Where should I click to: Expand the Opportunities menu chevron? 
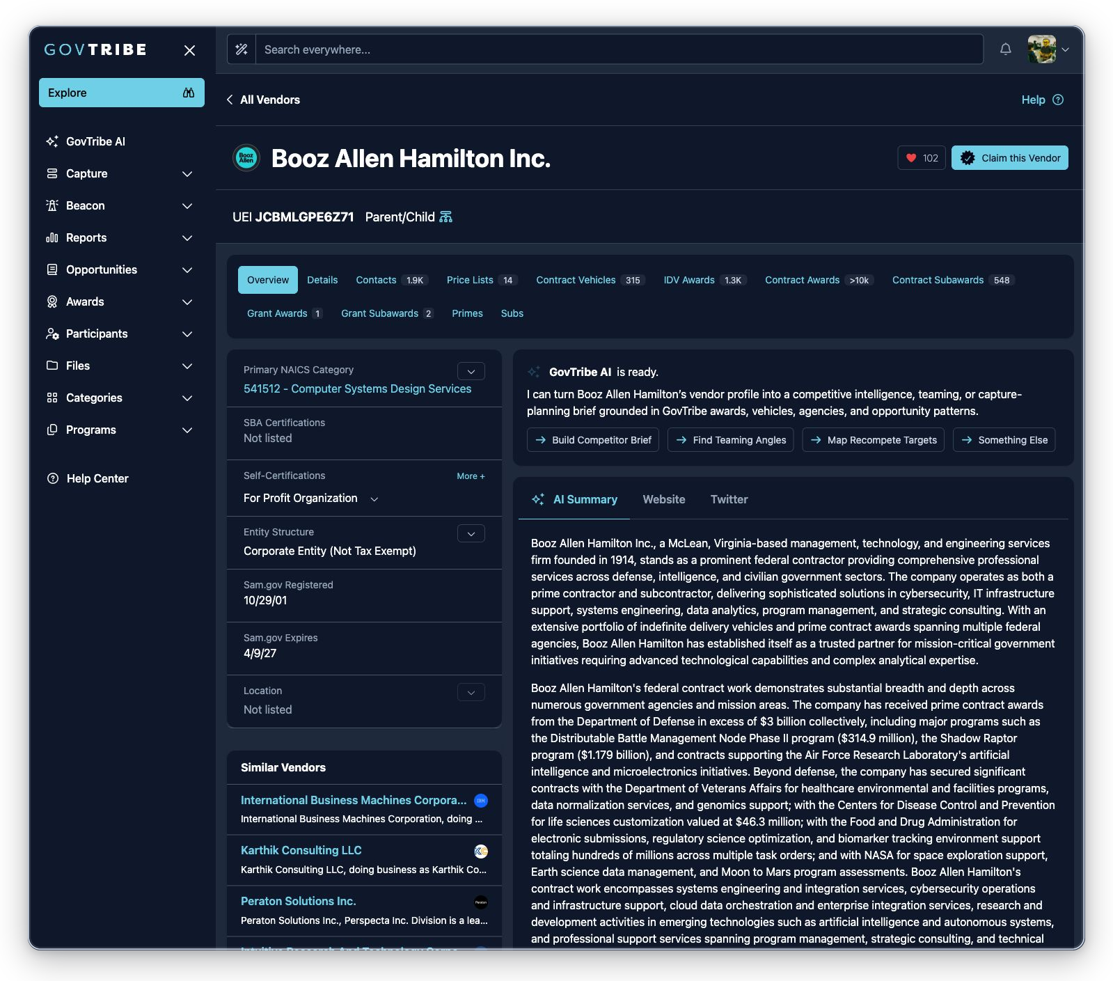(187, 269)
